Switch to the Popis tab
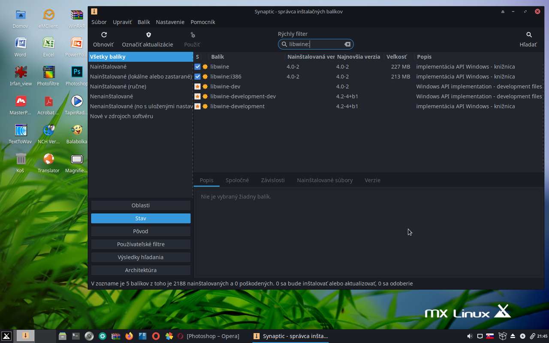Screen dimensions: 549x343 coord(206,180)
